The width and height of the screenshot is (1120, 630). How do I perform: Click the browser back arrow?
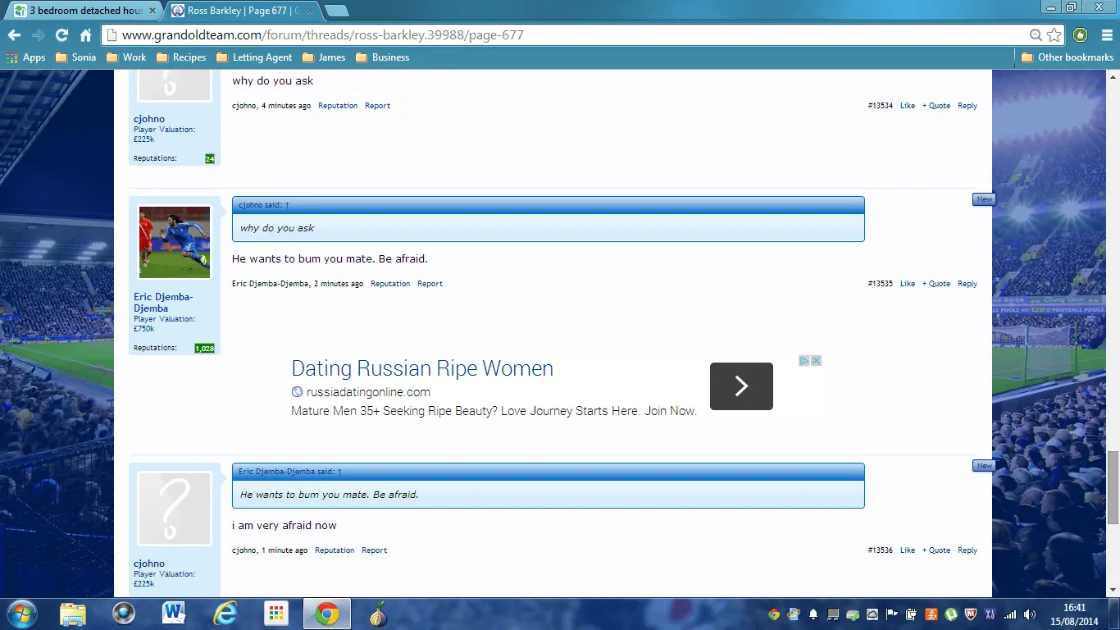tap(14, 35)
